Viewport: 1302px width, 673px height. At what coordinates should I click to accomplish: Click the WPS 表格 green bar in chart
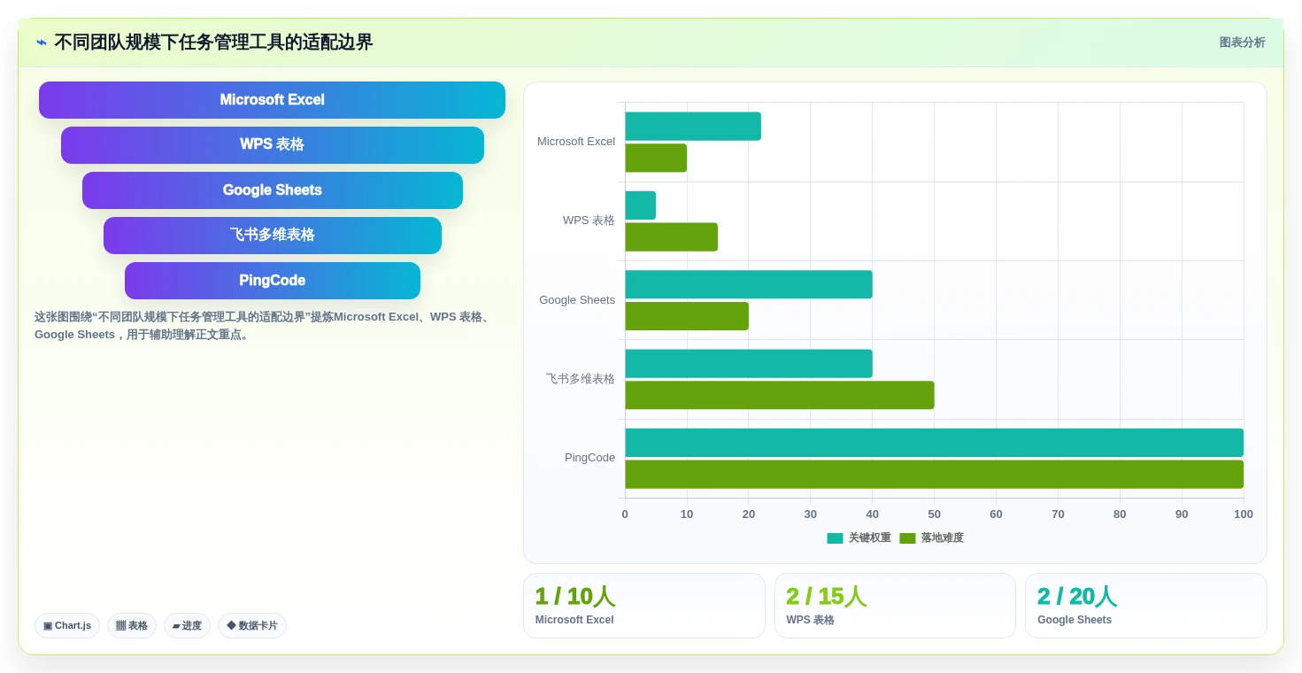point(671,237)
